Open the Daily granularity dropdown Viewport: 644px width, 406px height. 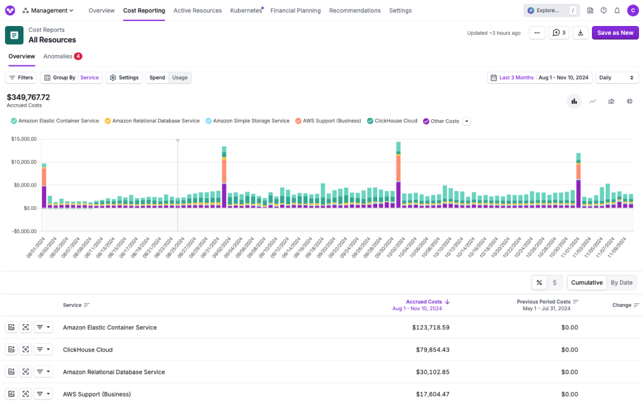tap(617, 77)
